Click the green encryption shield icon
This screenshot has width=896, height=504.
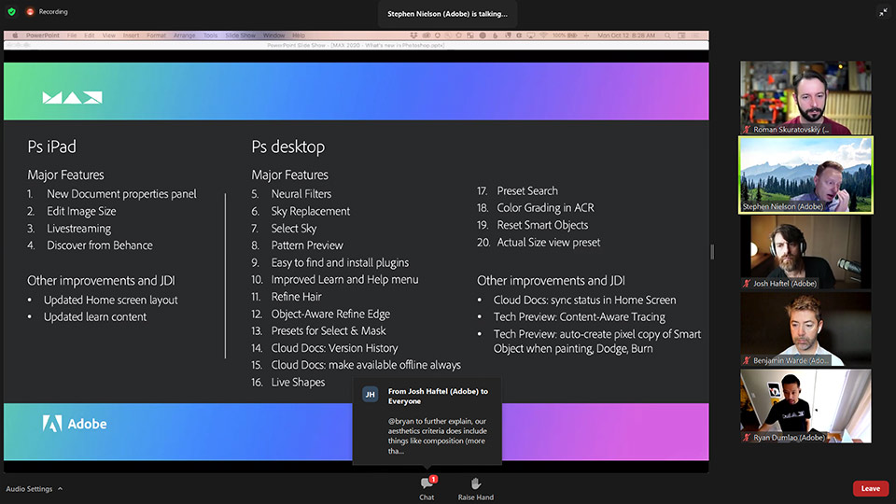click(11, 11)
